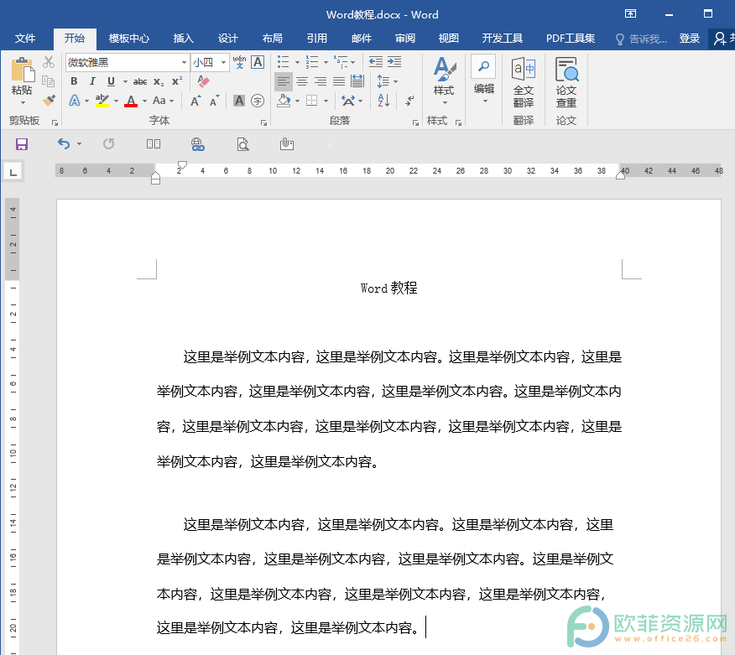Toggle subscript formatting
This screenshot has width=735, height=655.
[x=159, y=81]
